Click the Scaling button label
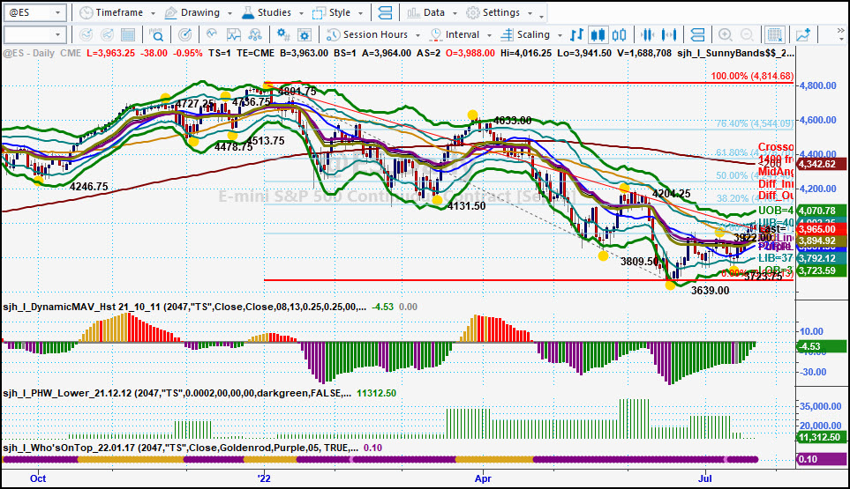The height and width of the screenshot is (489, 850). pos(533,34)
